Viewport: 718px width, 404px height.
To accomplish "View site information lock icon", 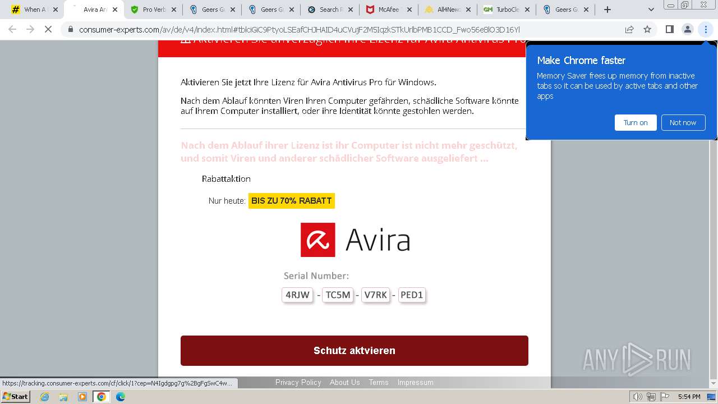I will [x=71, y=29].
